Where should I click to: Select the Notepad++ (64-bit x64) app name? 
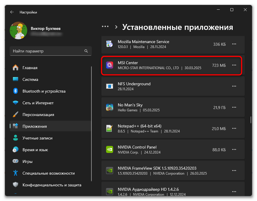tap(139, 126)
